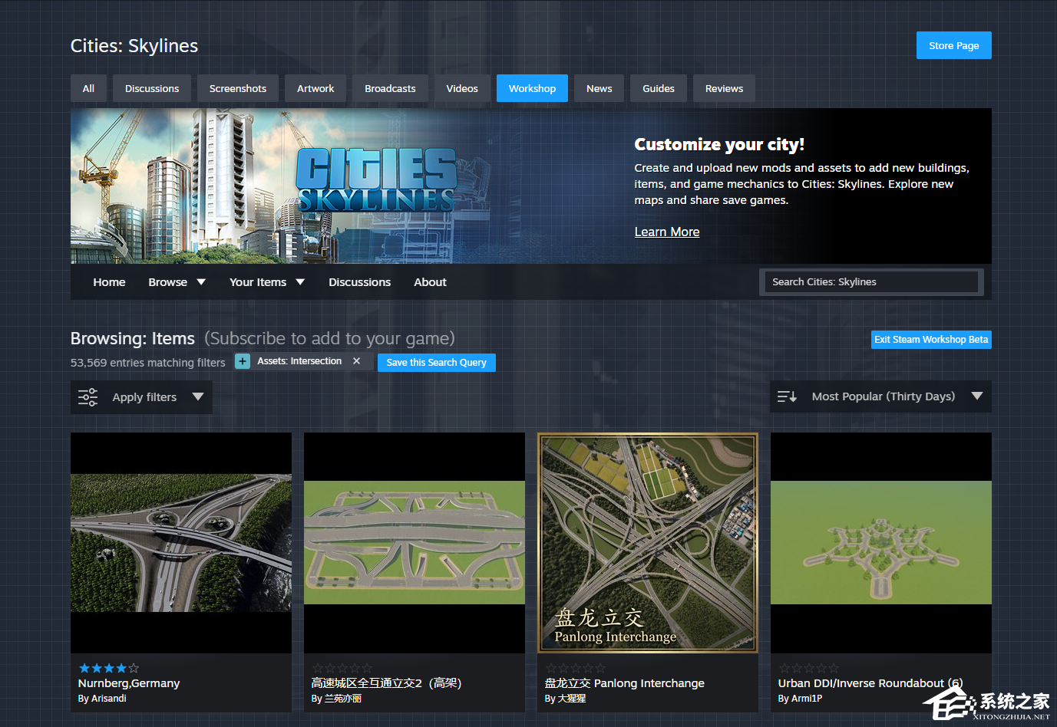
Task: Switch to the Guides tab
Action: click(x=659, y=88)
